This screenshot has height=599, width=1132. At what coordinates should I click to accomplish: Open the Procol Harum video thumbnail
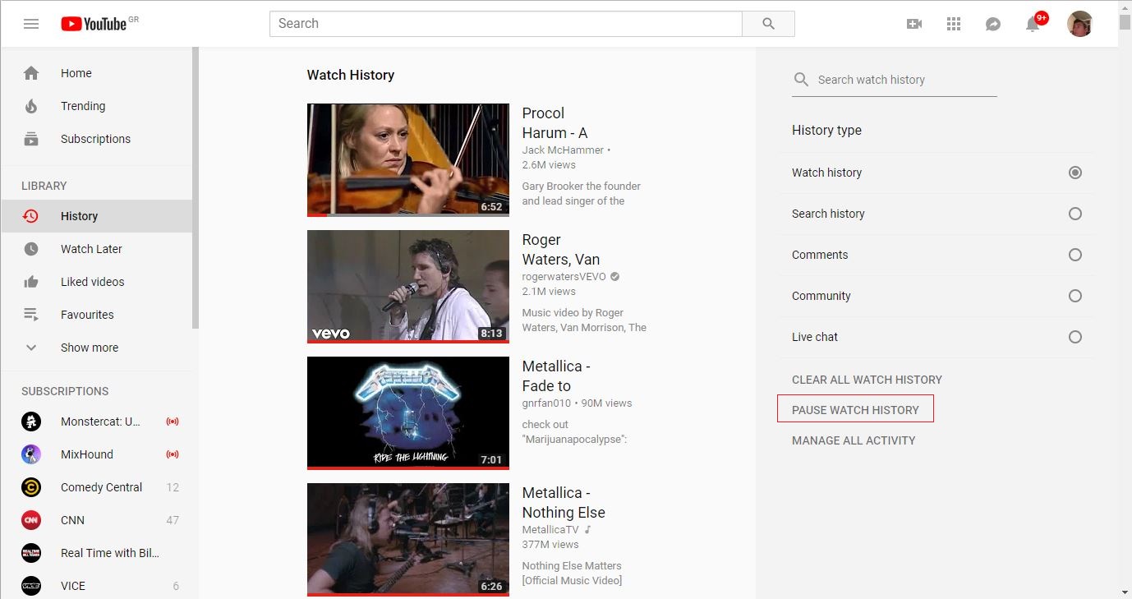(408, 160)
